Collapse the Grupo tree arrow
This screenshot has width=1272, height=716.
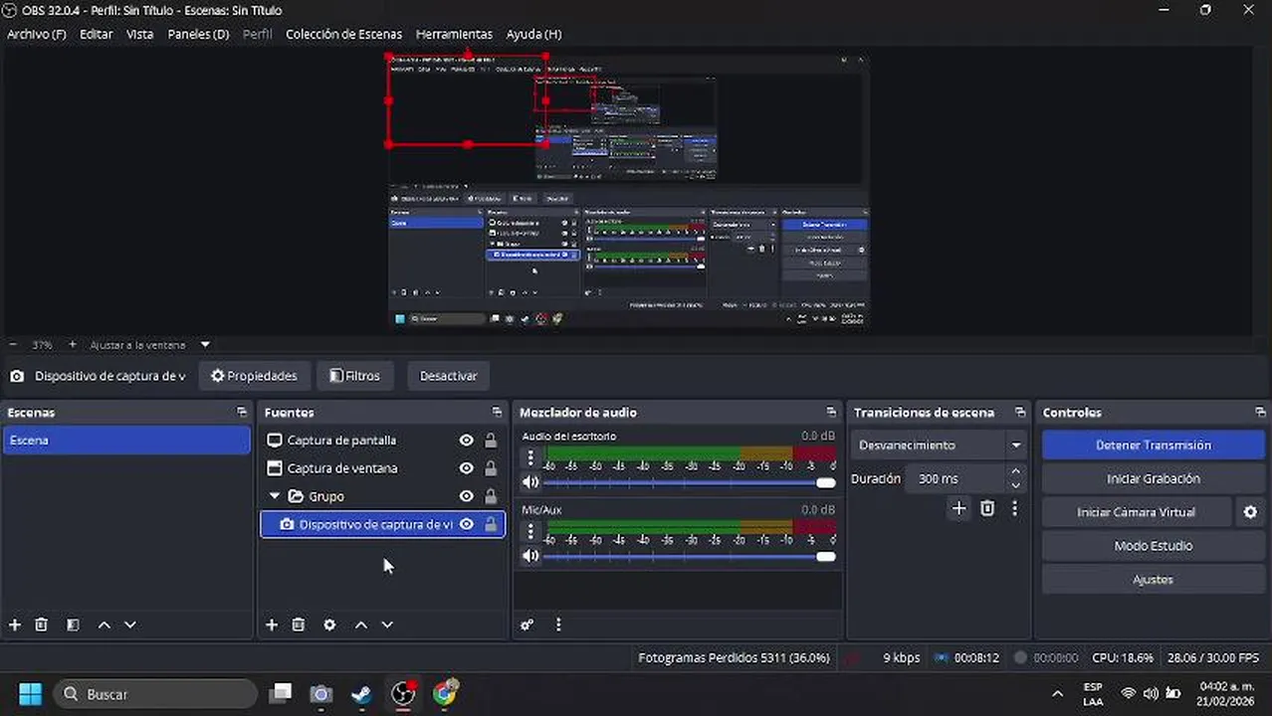point(275,496)
